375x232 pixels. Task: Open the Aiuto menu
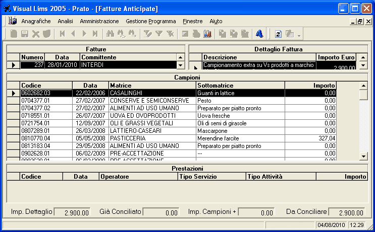[216, 21]
